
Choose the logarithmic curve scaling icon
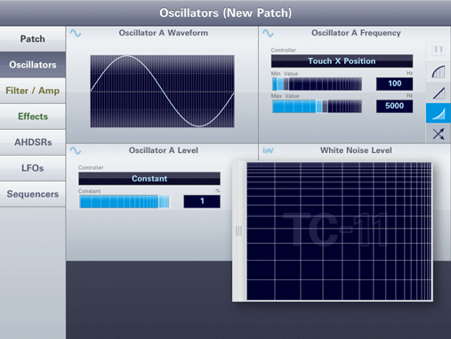tap(439, 72)
